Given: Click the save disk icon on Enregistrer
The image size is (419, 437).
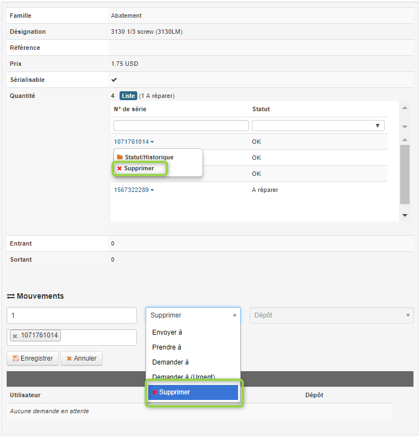Looking at the screenshot, I should [16, 358].
